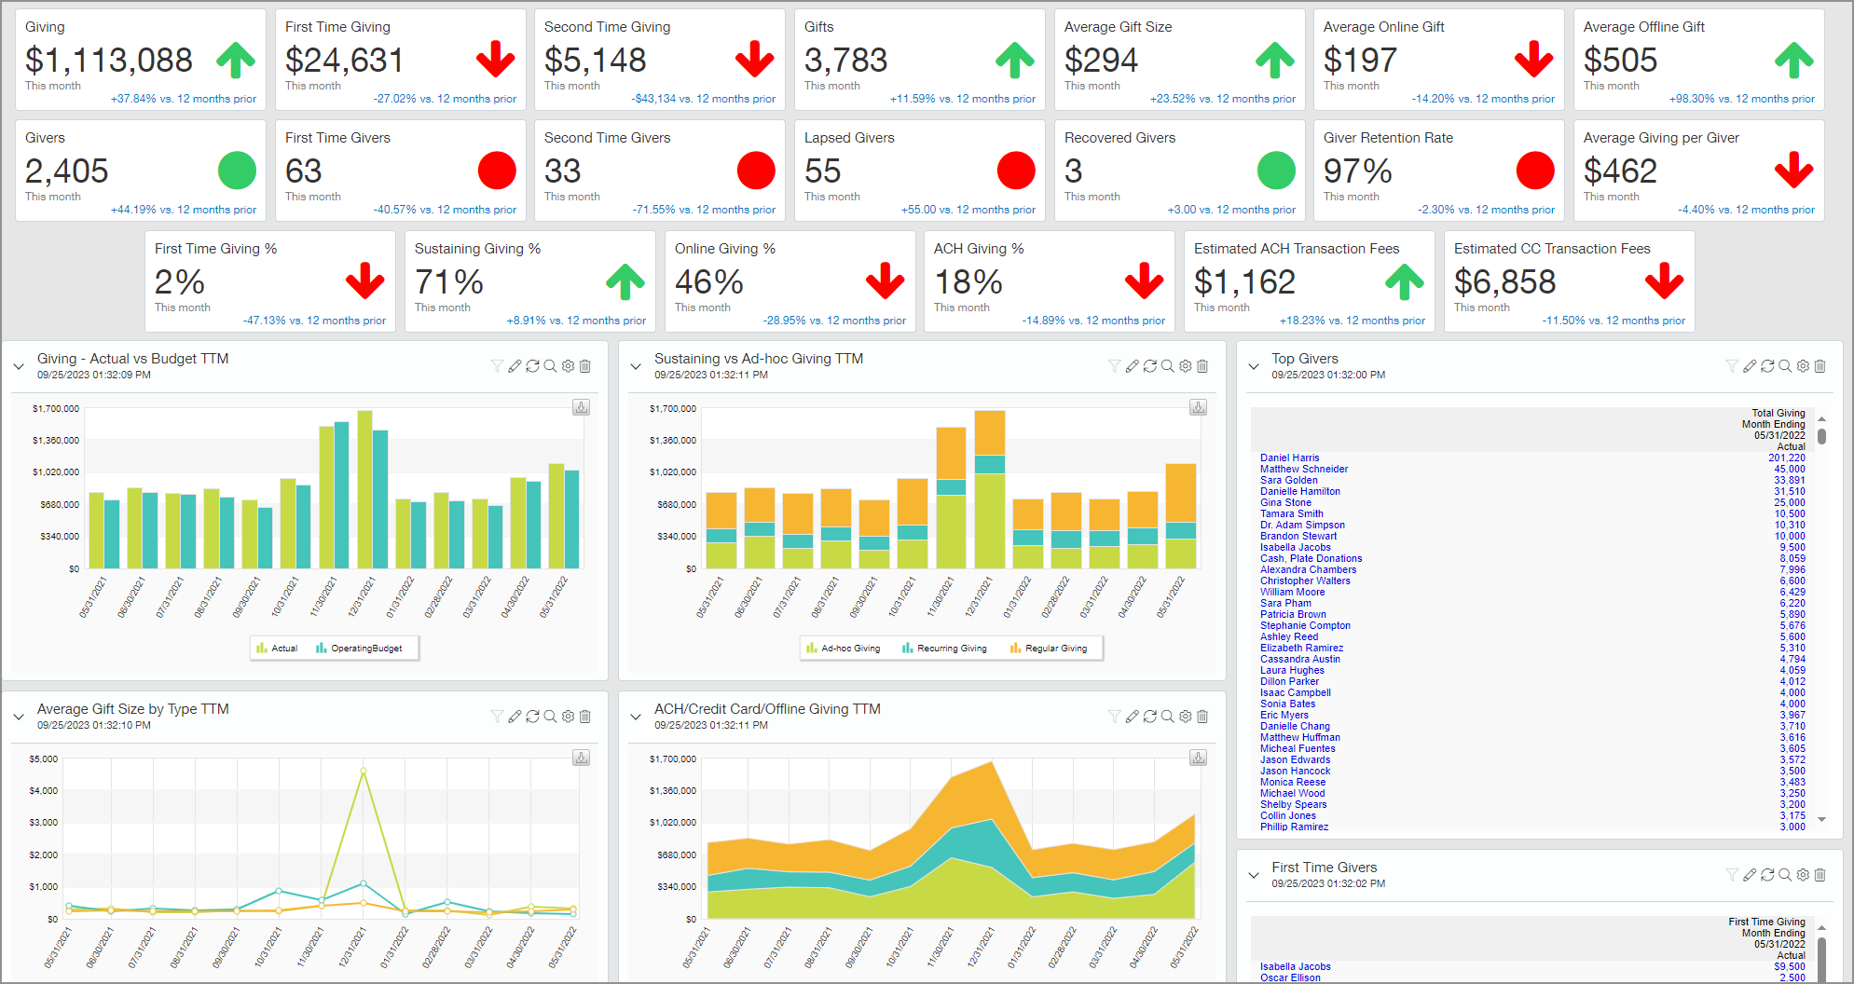
Task: Click magnifier on ACH/Credit Card/Offline Giving panel
Action: point(1167,717)
